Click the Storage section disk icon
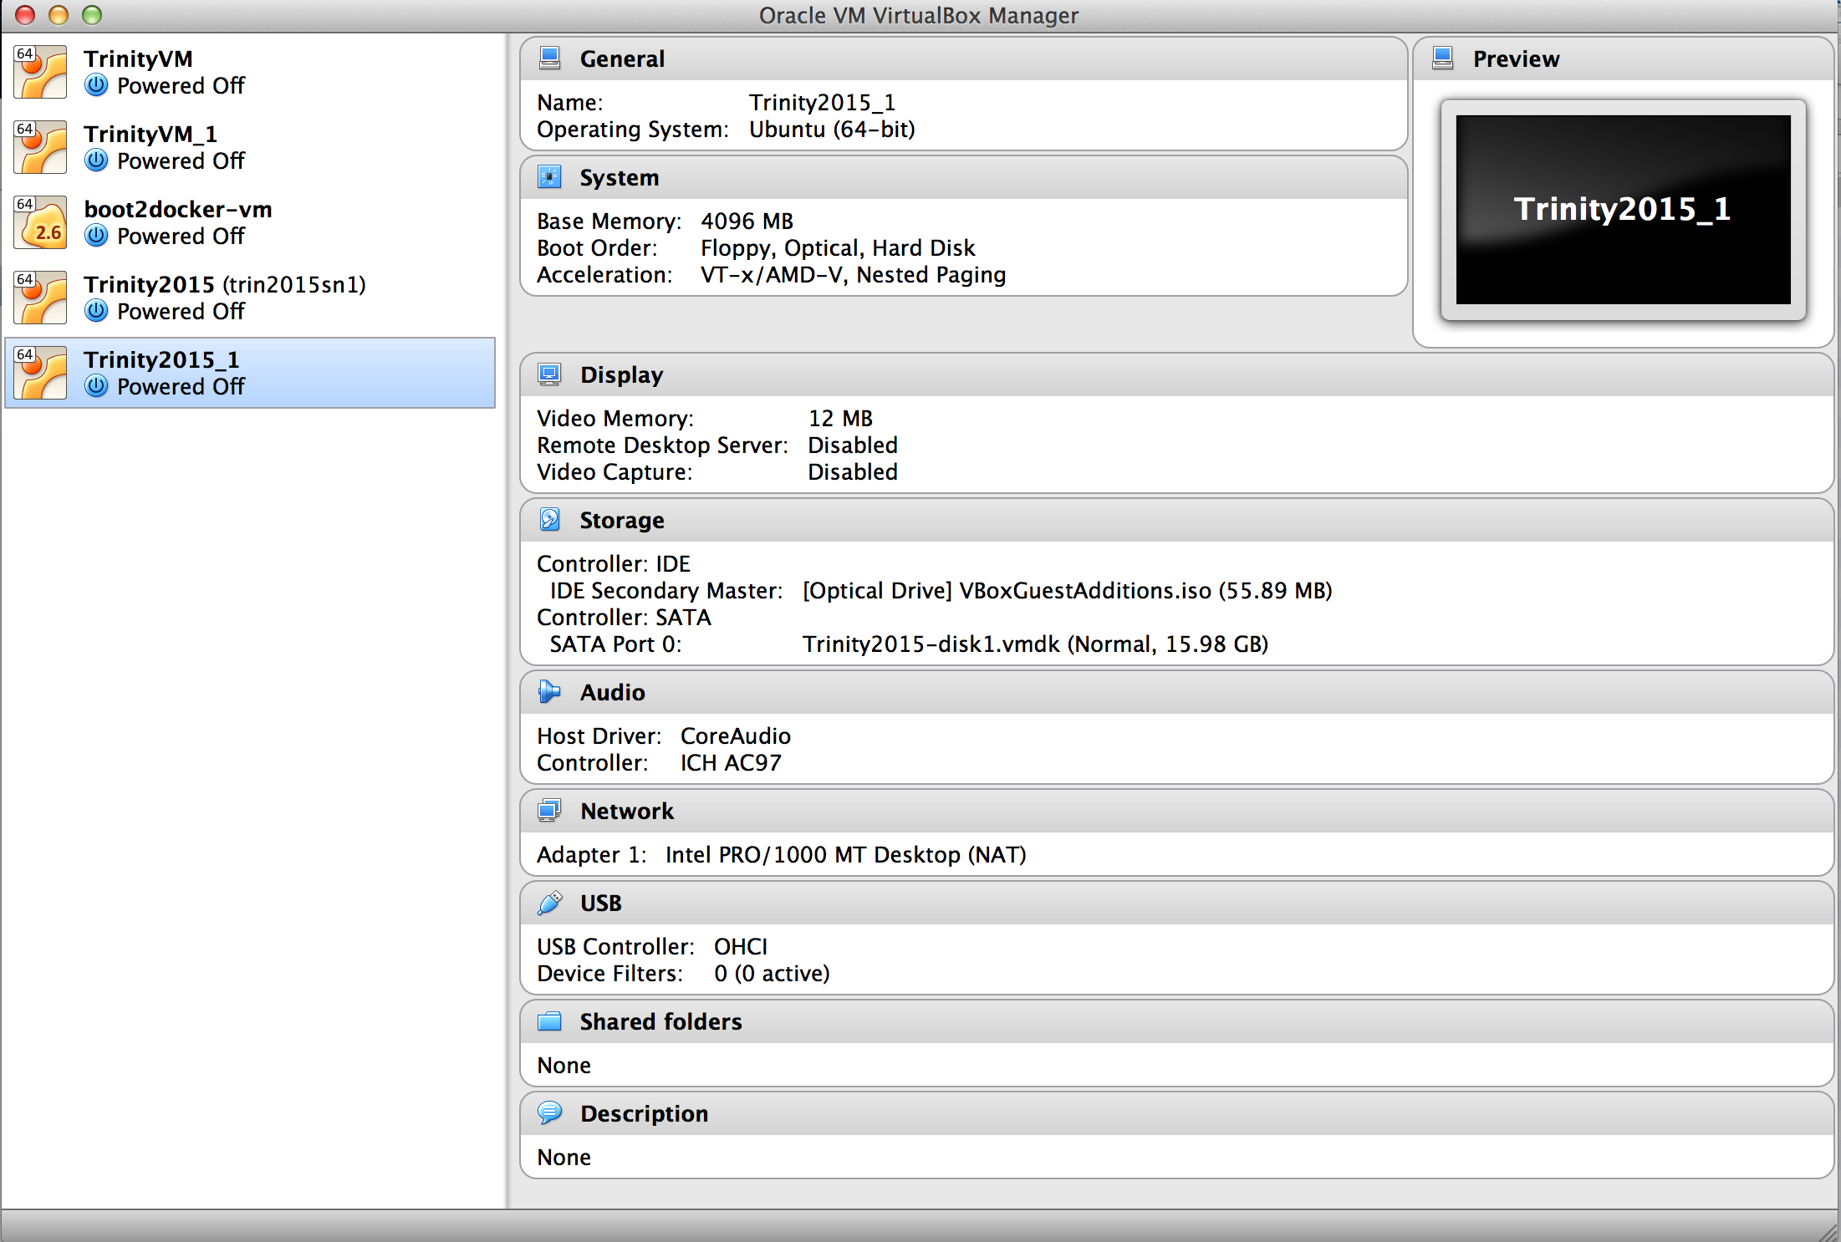The height and width of the screenshot is (1242, 1841). pyautogui.click(x=549, y=520)
